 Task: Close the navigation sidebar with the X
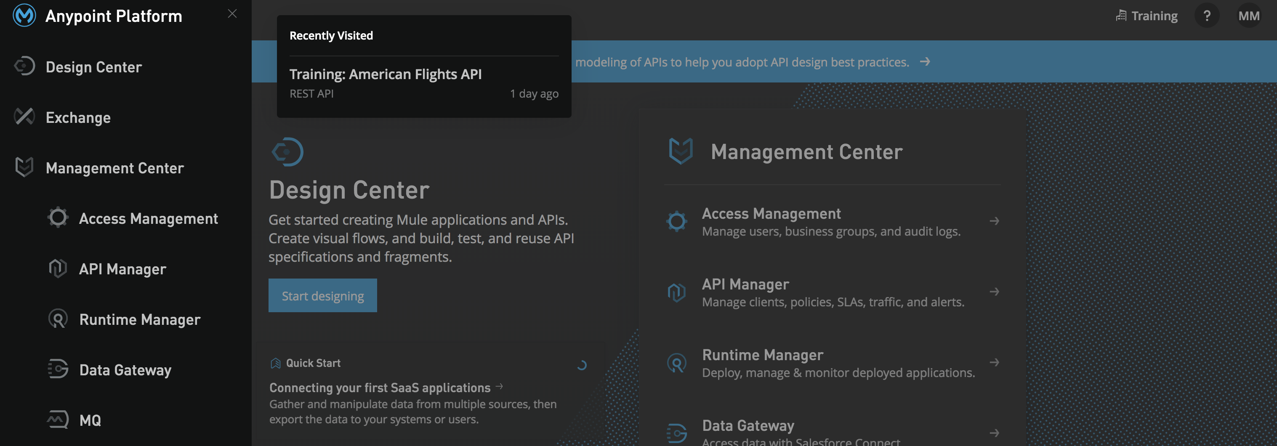232,14
